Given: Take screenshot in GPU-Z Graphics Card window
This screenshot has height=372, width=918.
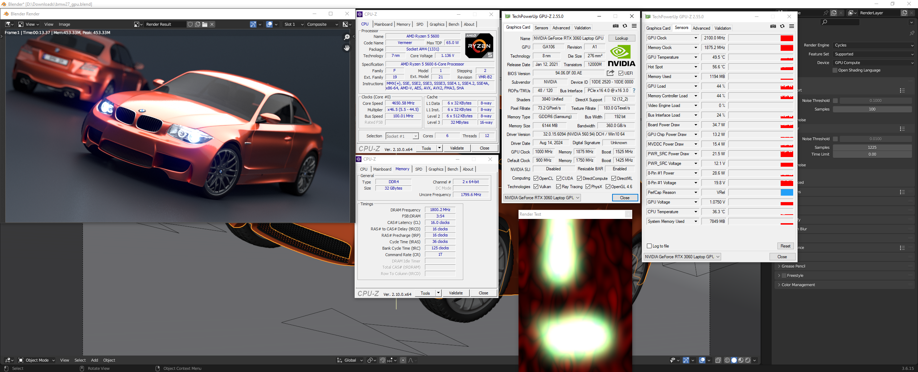Looking at the screenshot, I should 616,26.
